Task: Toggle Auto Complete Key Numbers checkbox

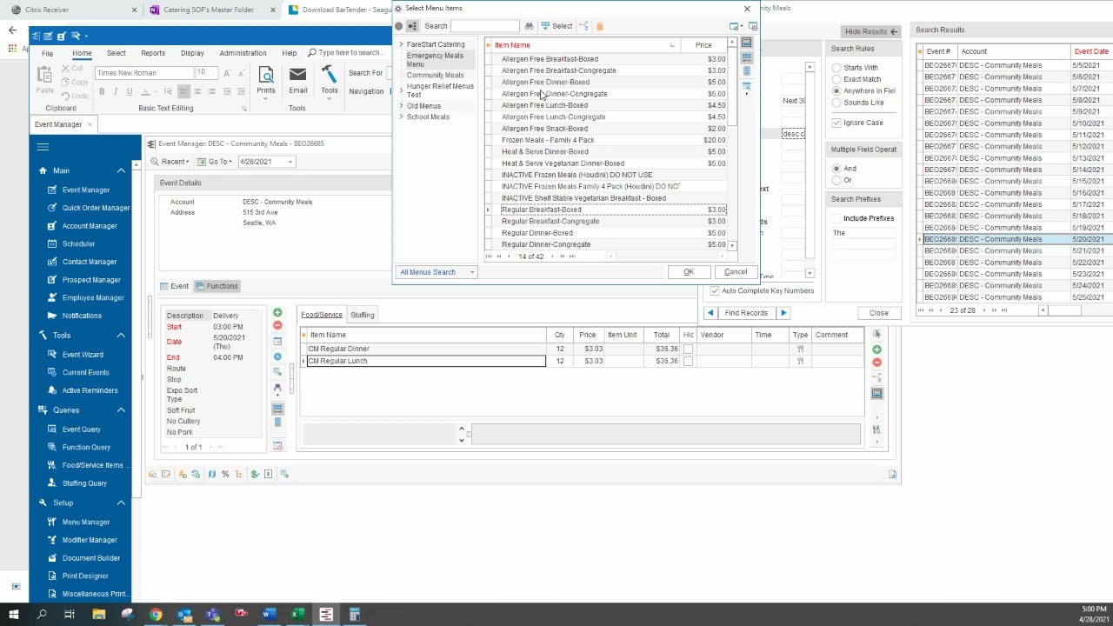Action: (715, 290)
